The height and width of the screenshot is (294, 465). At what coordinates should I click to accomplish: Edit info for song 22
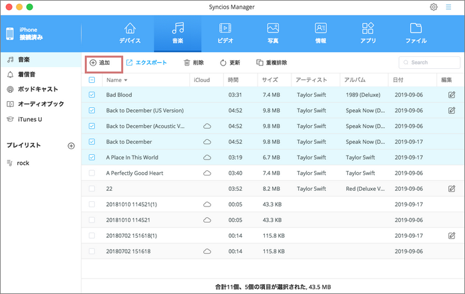tap(452, 189)
